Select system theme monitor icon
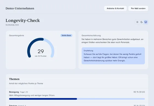The image size is (154, 106). (x=146, y=22)
